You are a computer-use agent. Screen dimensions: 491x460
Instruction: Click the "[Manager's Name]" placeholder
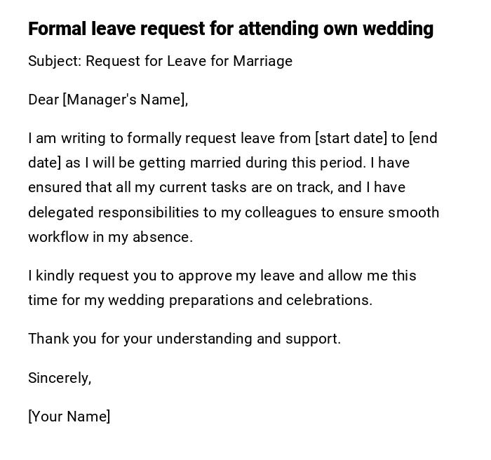pyautogui.click(x=124, y=100)
